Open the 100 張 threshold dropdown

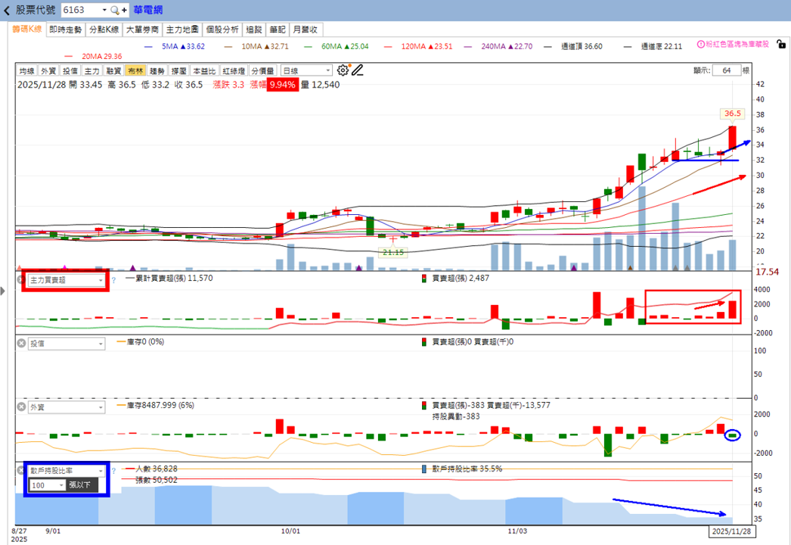point(48,485)
